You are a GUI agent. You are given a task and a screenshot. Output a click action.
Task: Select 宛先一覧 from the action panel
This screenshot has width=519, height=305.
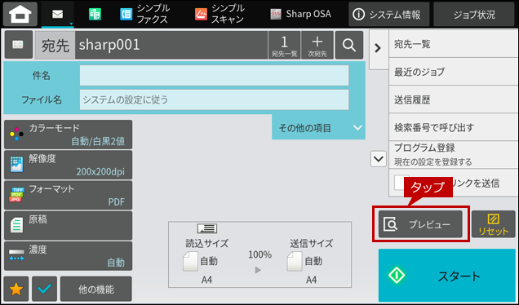click(x=453, y=44)
